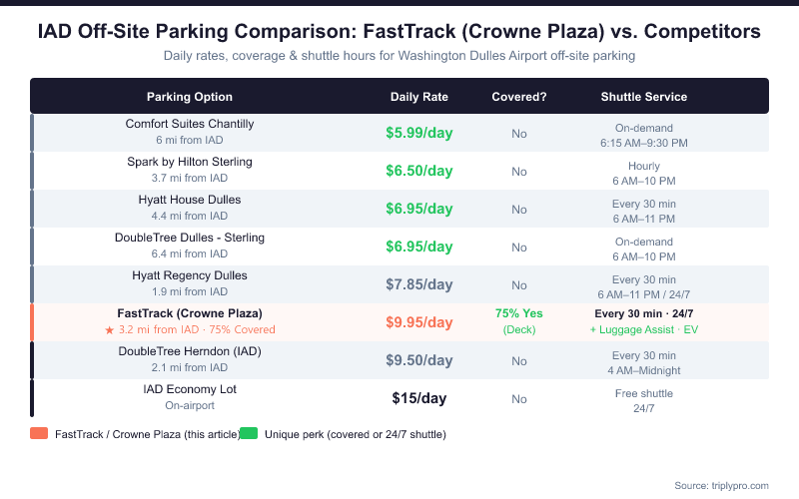This screenshot has height=499, width=799.
Task: Click the Hyatt House Dulles row name
Action: (190, 200)
